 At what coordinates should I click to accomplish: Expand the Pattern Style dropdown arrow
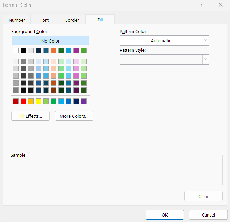click(x=205, y=59)
